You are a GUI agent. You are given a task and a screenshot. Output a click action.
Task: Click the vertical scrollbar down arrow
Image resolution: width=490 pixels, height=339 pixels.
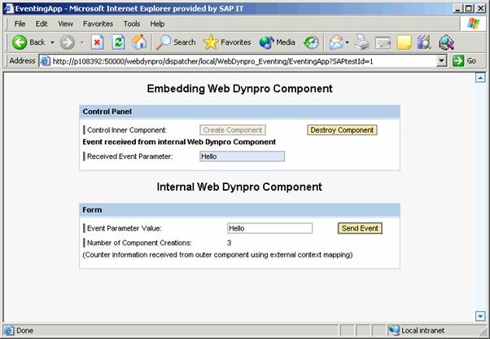click(480, 316)
